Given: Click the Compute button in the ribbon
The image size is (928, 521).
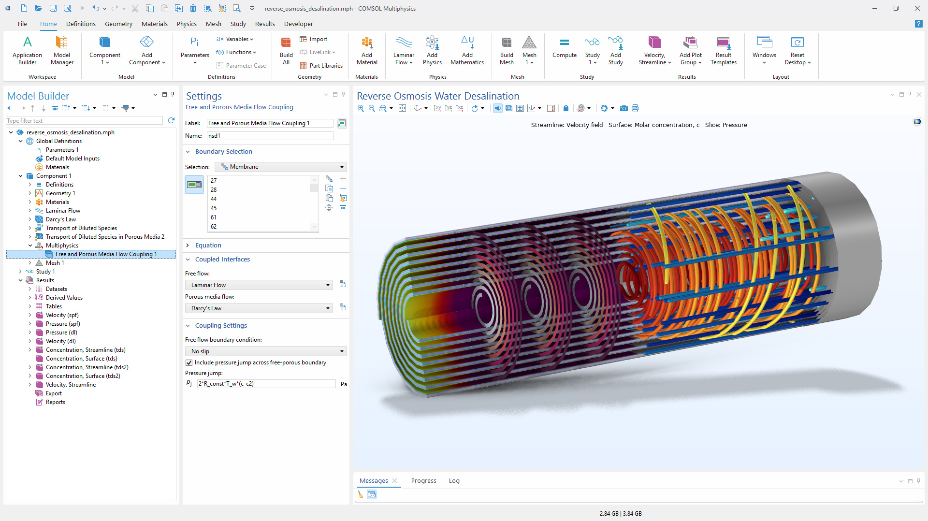Looking at the screenshot, I should [564, 48].
